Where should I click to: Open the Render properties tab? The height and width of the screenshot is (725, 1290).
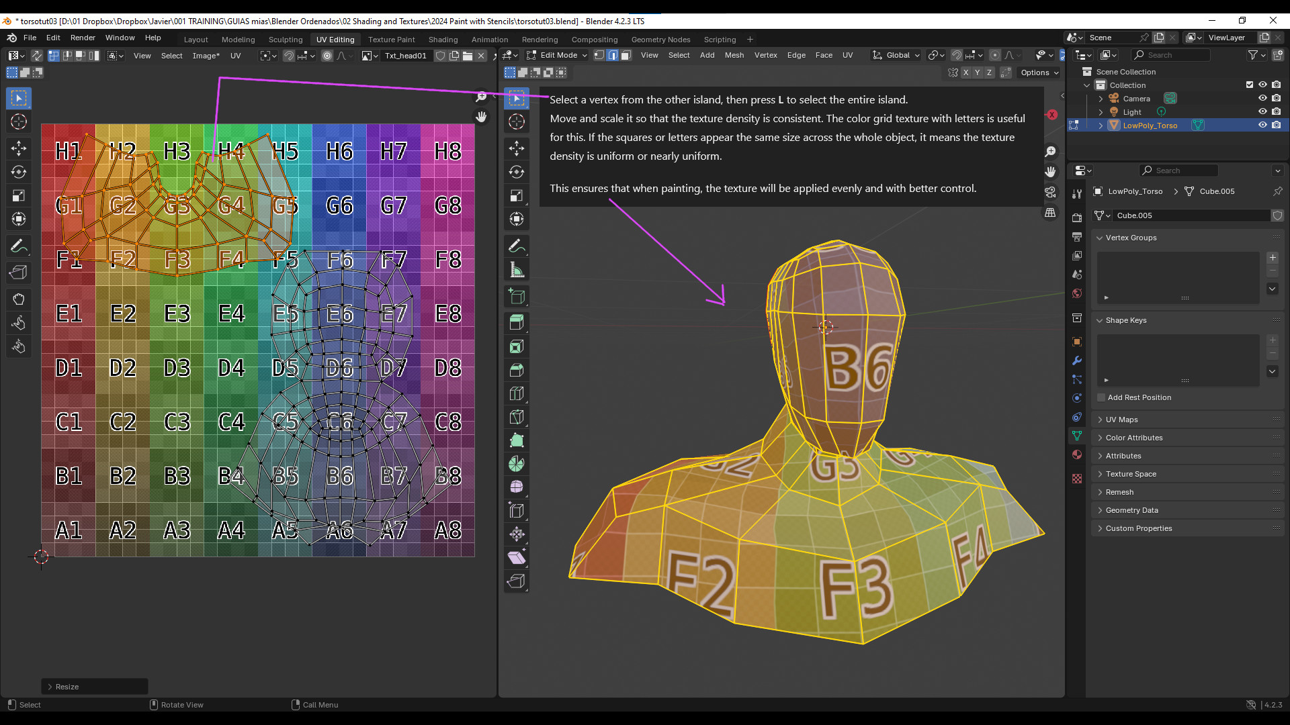pos(1077,218)
